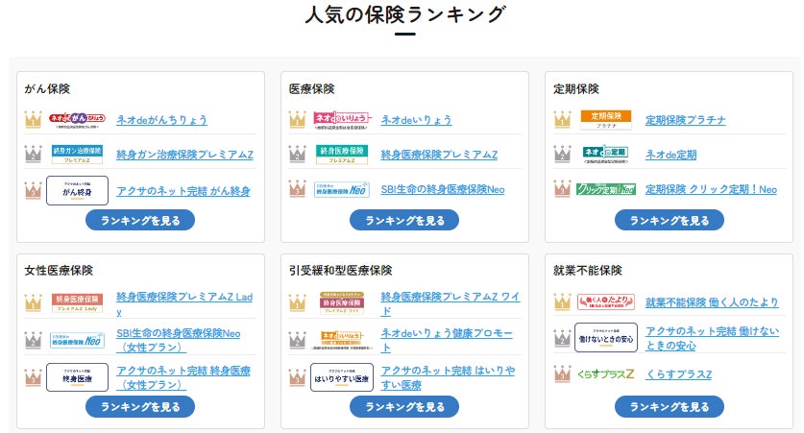Click the gold crown beside ネオdeいりょう
804x433 pixels.
299,120
